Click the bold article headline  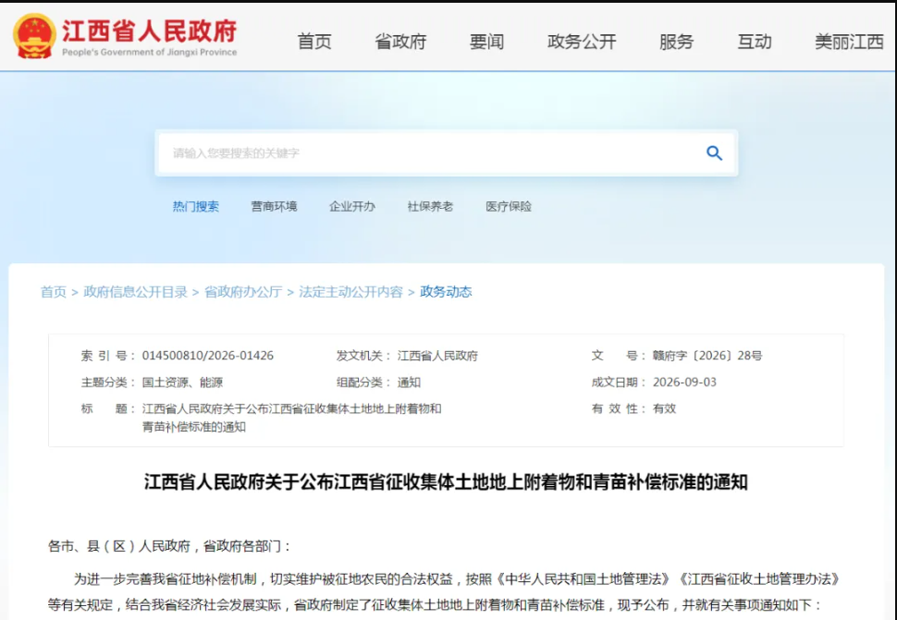(446, 482)
